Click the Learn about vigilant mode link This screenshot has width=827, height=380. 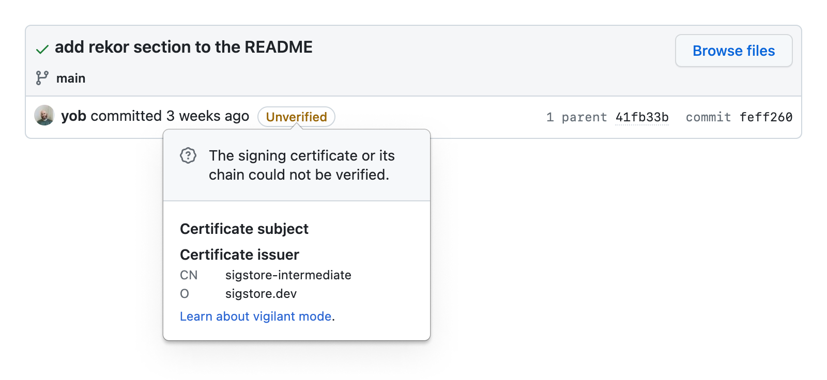click(256, 316)
